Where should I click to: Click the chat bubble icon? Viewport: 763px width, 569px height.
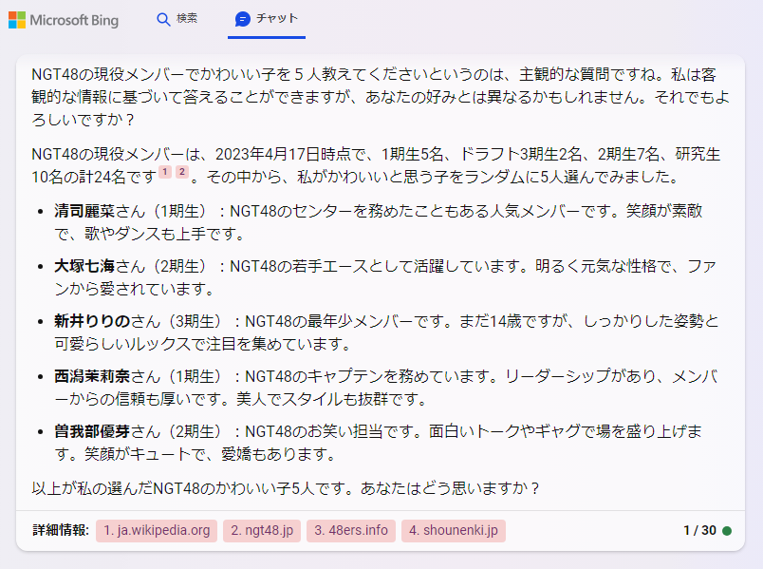click(x=242, y=19)
